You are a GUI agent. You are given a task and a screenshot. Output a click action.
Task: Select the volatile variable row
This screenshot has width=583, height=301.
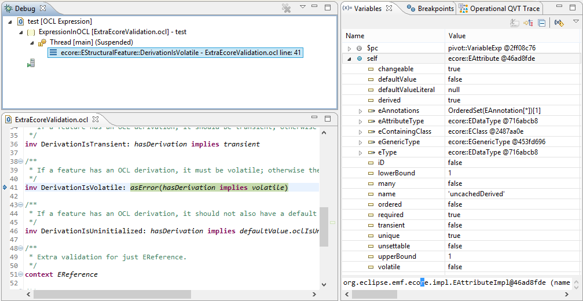(461, 267)
